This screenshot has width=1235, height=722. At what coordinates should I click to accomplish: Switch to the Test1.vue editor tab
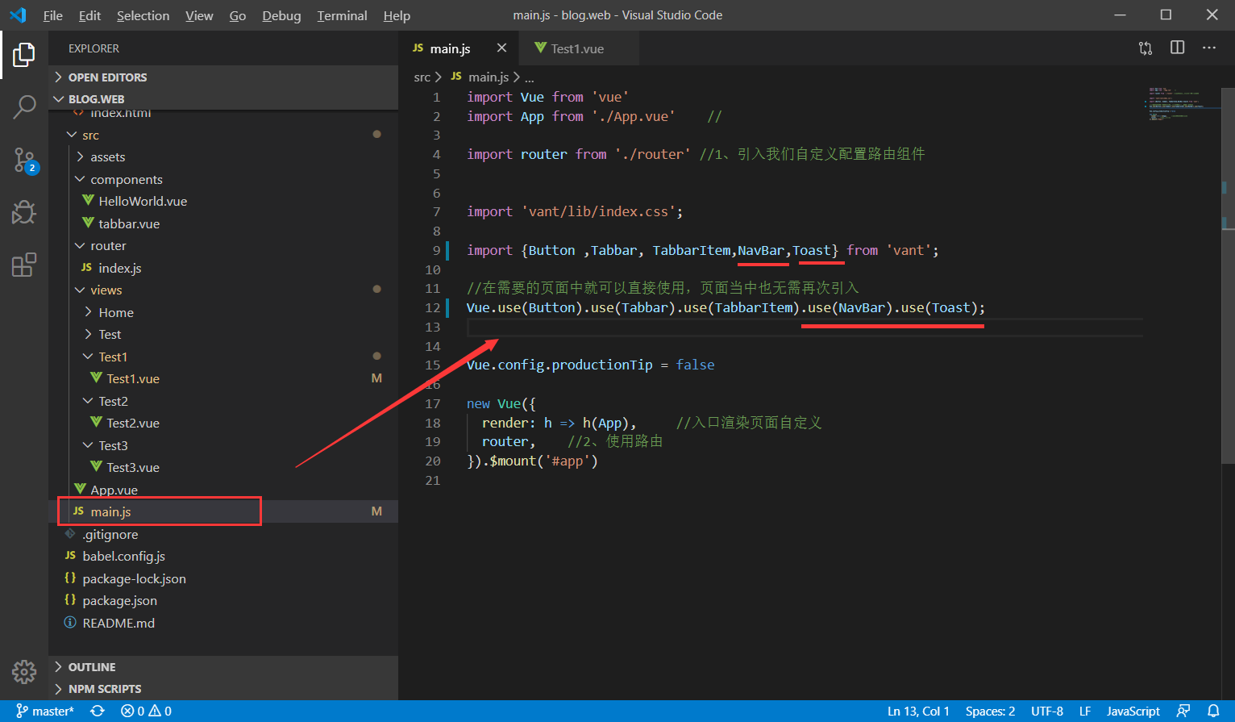[577, 48]
